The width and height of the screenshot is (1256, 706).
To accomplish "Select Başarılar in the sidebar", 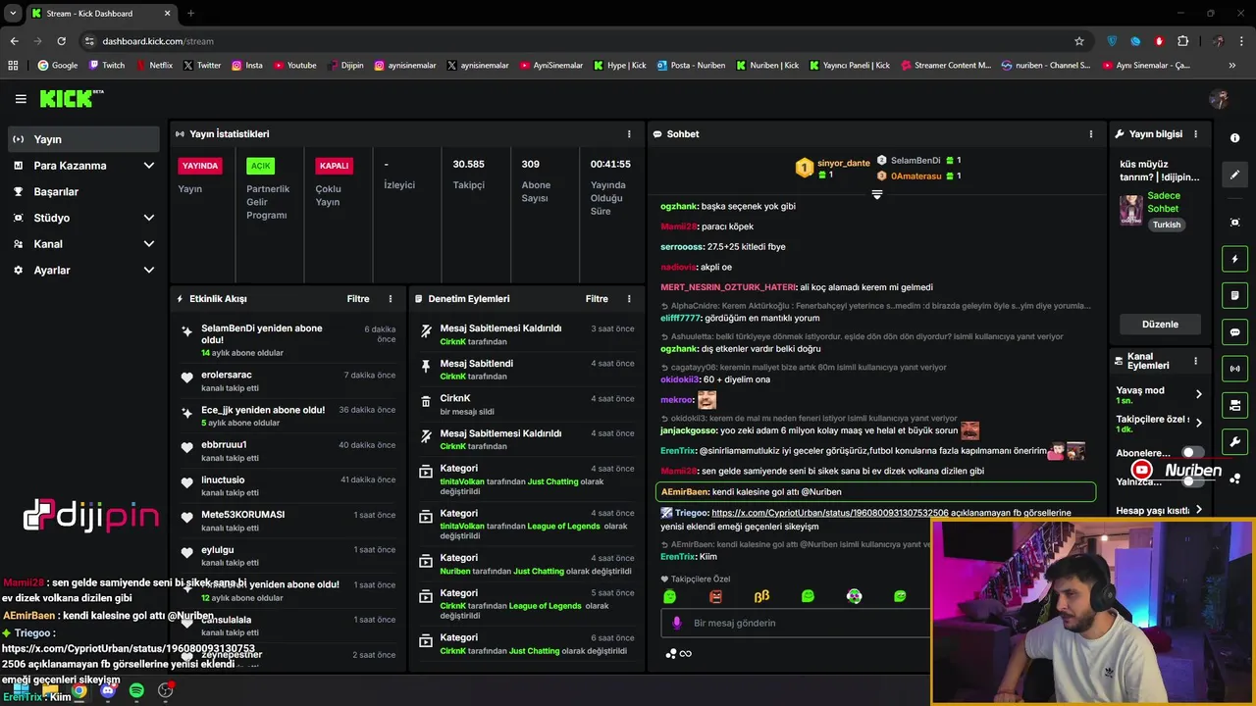I will click(x=83, y=191).
